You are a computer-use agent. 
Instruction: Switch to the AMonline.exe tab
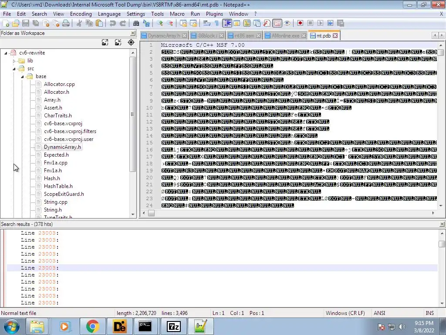coord(285,36)
